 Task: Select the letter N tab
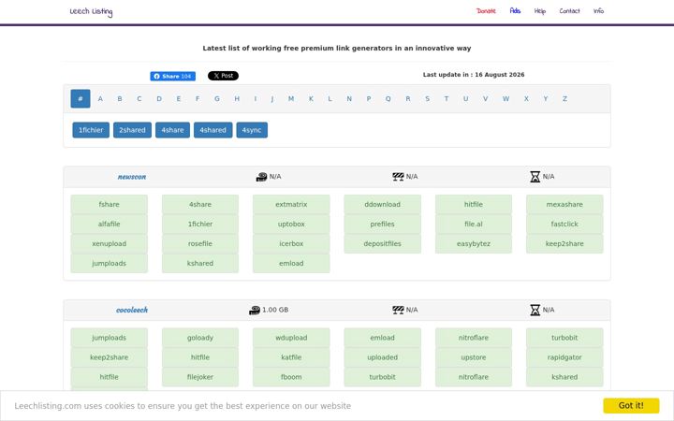tap(349, 99)
